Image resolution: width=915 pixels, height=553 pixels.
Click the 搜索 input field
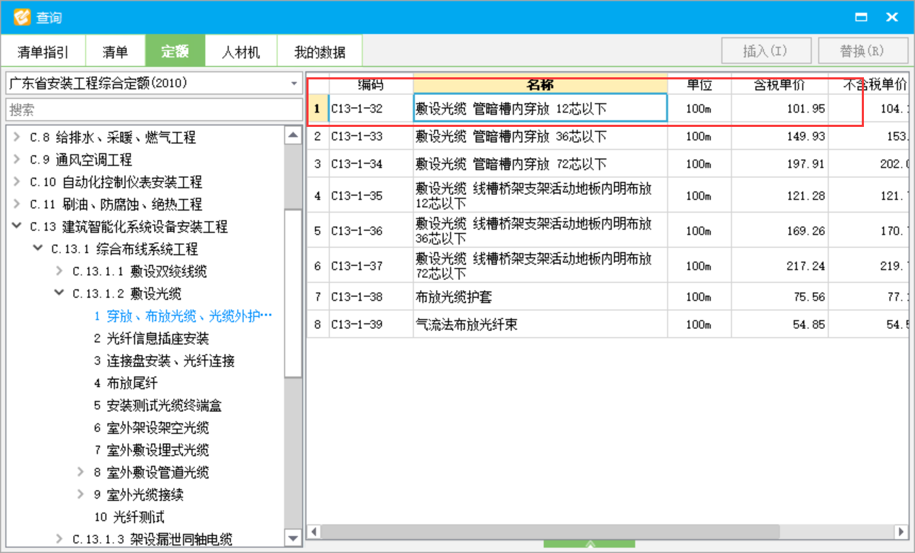coord(154,110)
